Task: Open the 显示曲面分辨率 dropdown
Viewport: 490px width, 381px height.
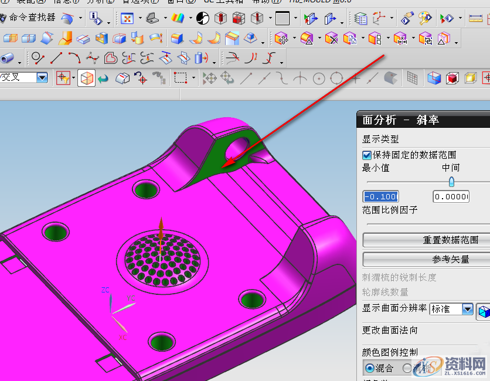Action: point(467,309)
